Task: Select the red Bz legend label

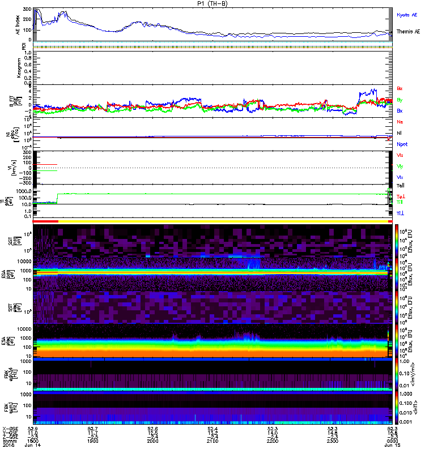Action: (399, 88)
